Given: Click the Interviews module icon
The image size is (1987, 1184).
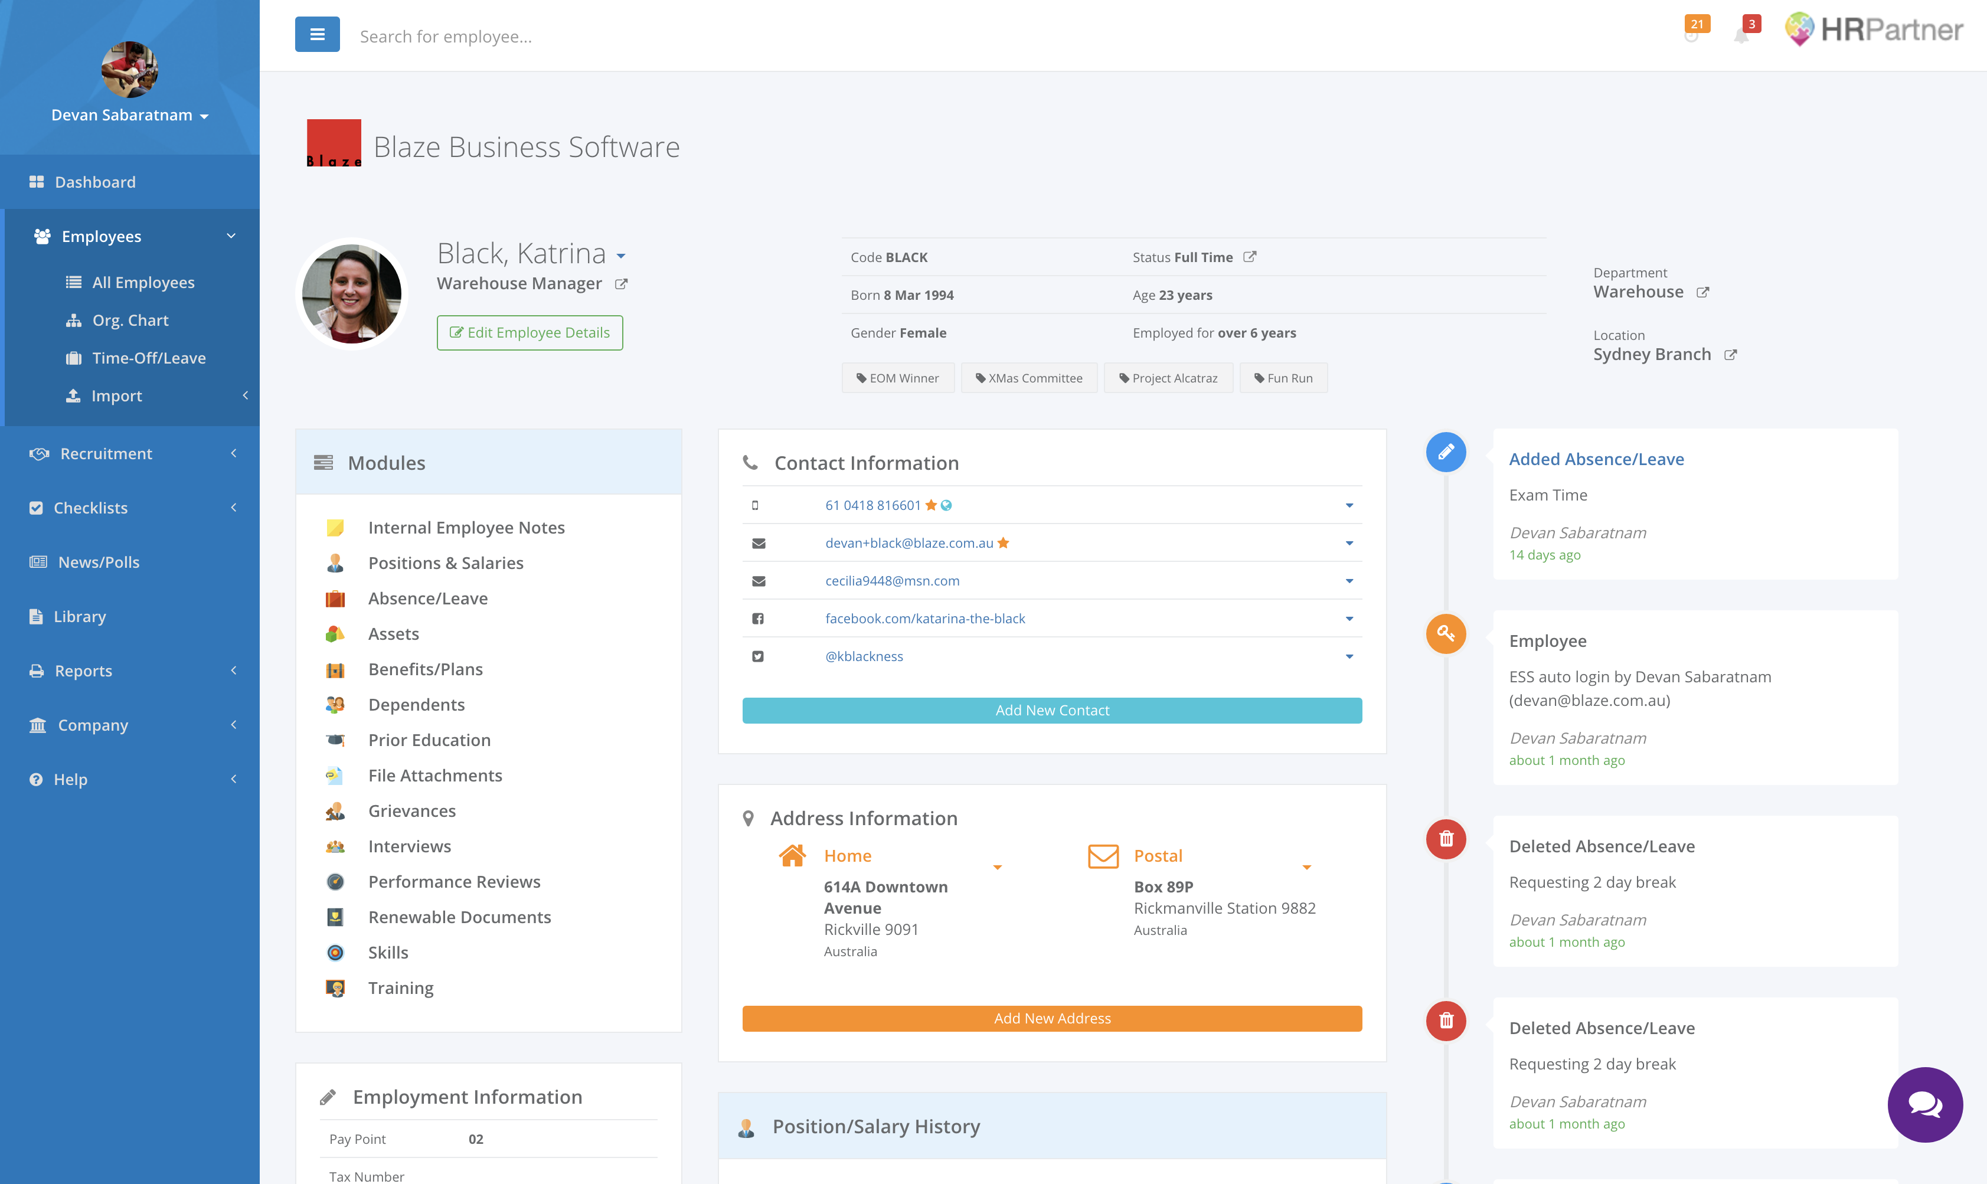Looking at the screenshot, I should coord(334,846).
